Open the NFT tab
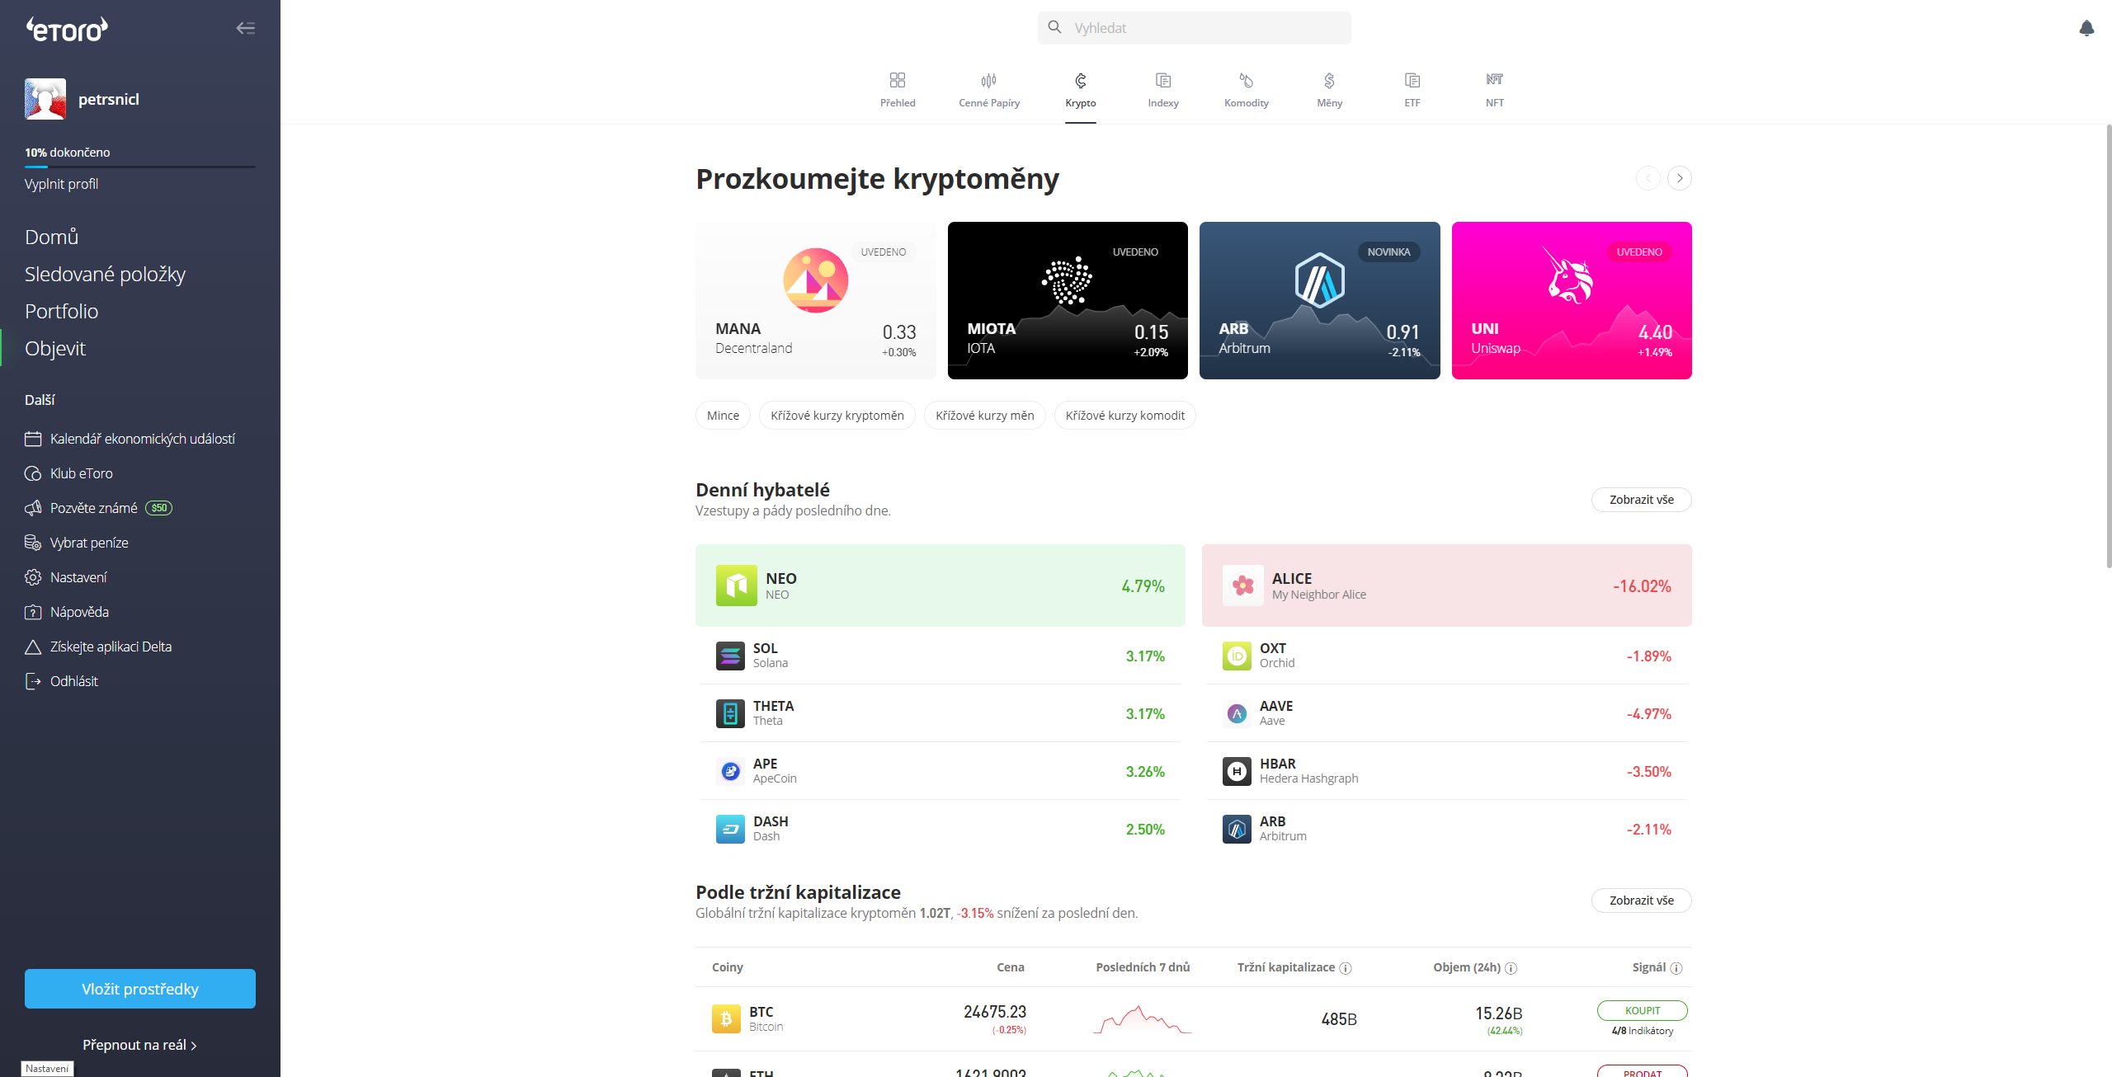This screenshot has width=2112, height=1077. tap(1495, 90)
